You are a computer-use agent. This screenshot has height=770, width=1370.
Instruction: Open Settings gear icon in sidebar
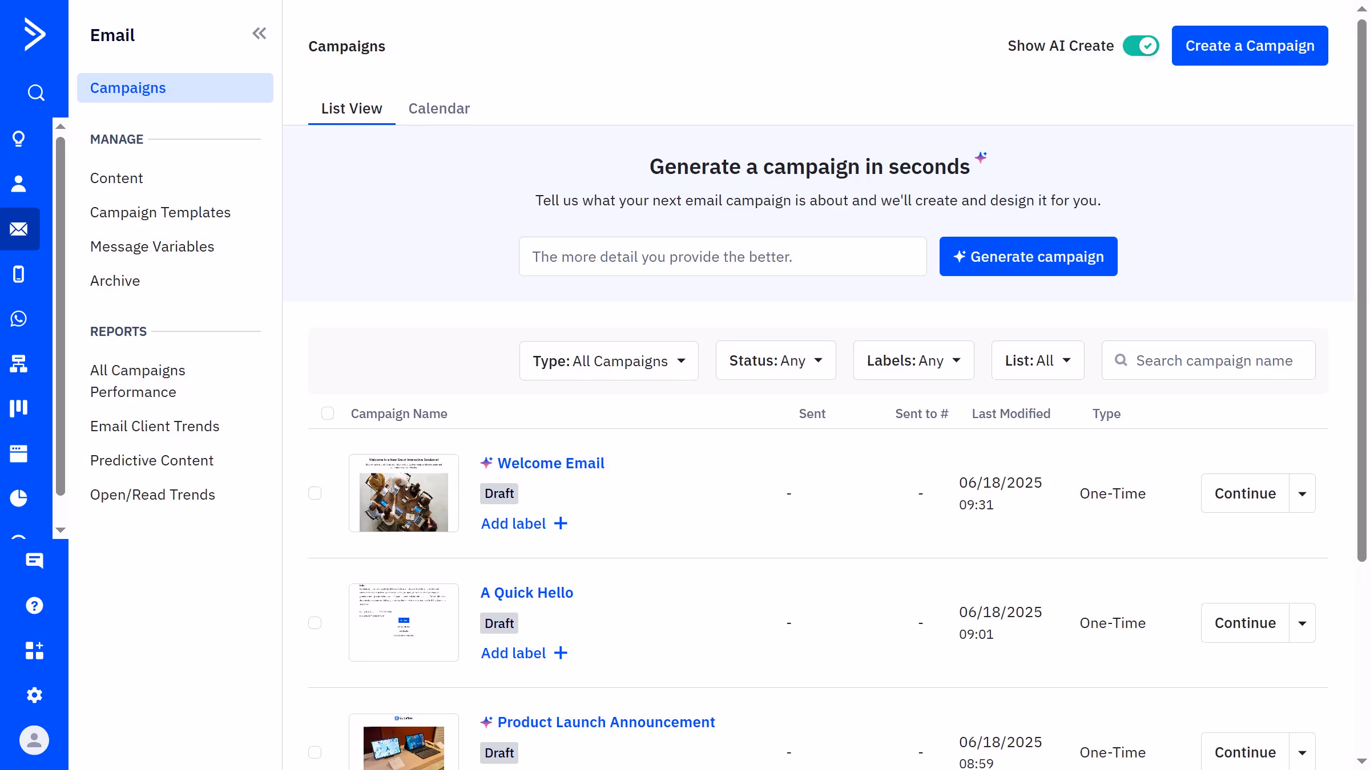(x=34, y=695)
